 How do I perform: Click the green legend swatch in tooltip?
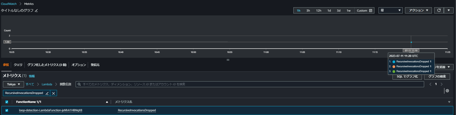pos(394,71)
